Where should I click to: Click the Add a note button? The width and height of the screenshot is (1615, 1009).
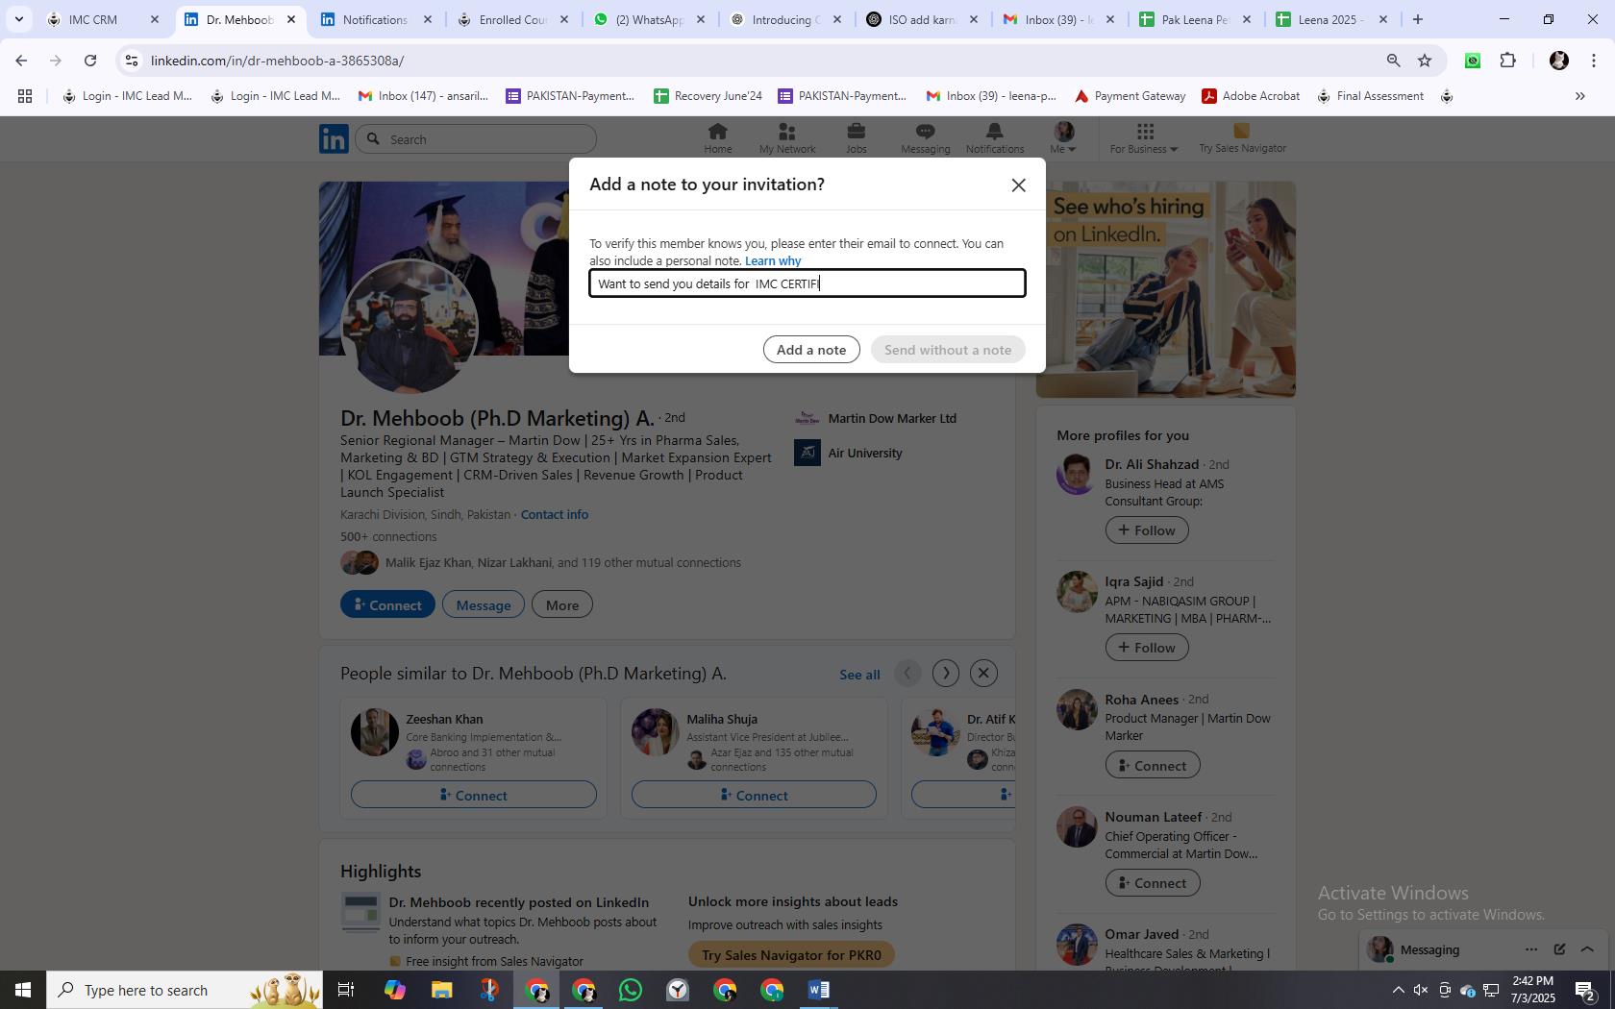[810, 350]
